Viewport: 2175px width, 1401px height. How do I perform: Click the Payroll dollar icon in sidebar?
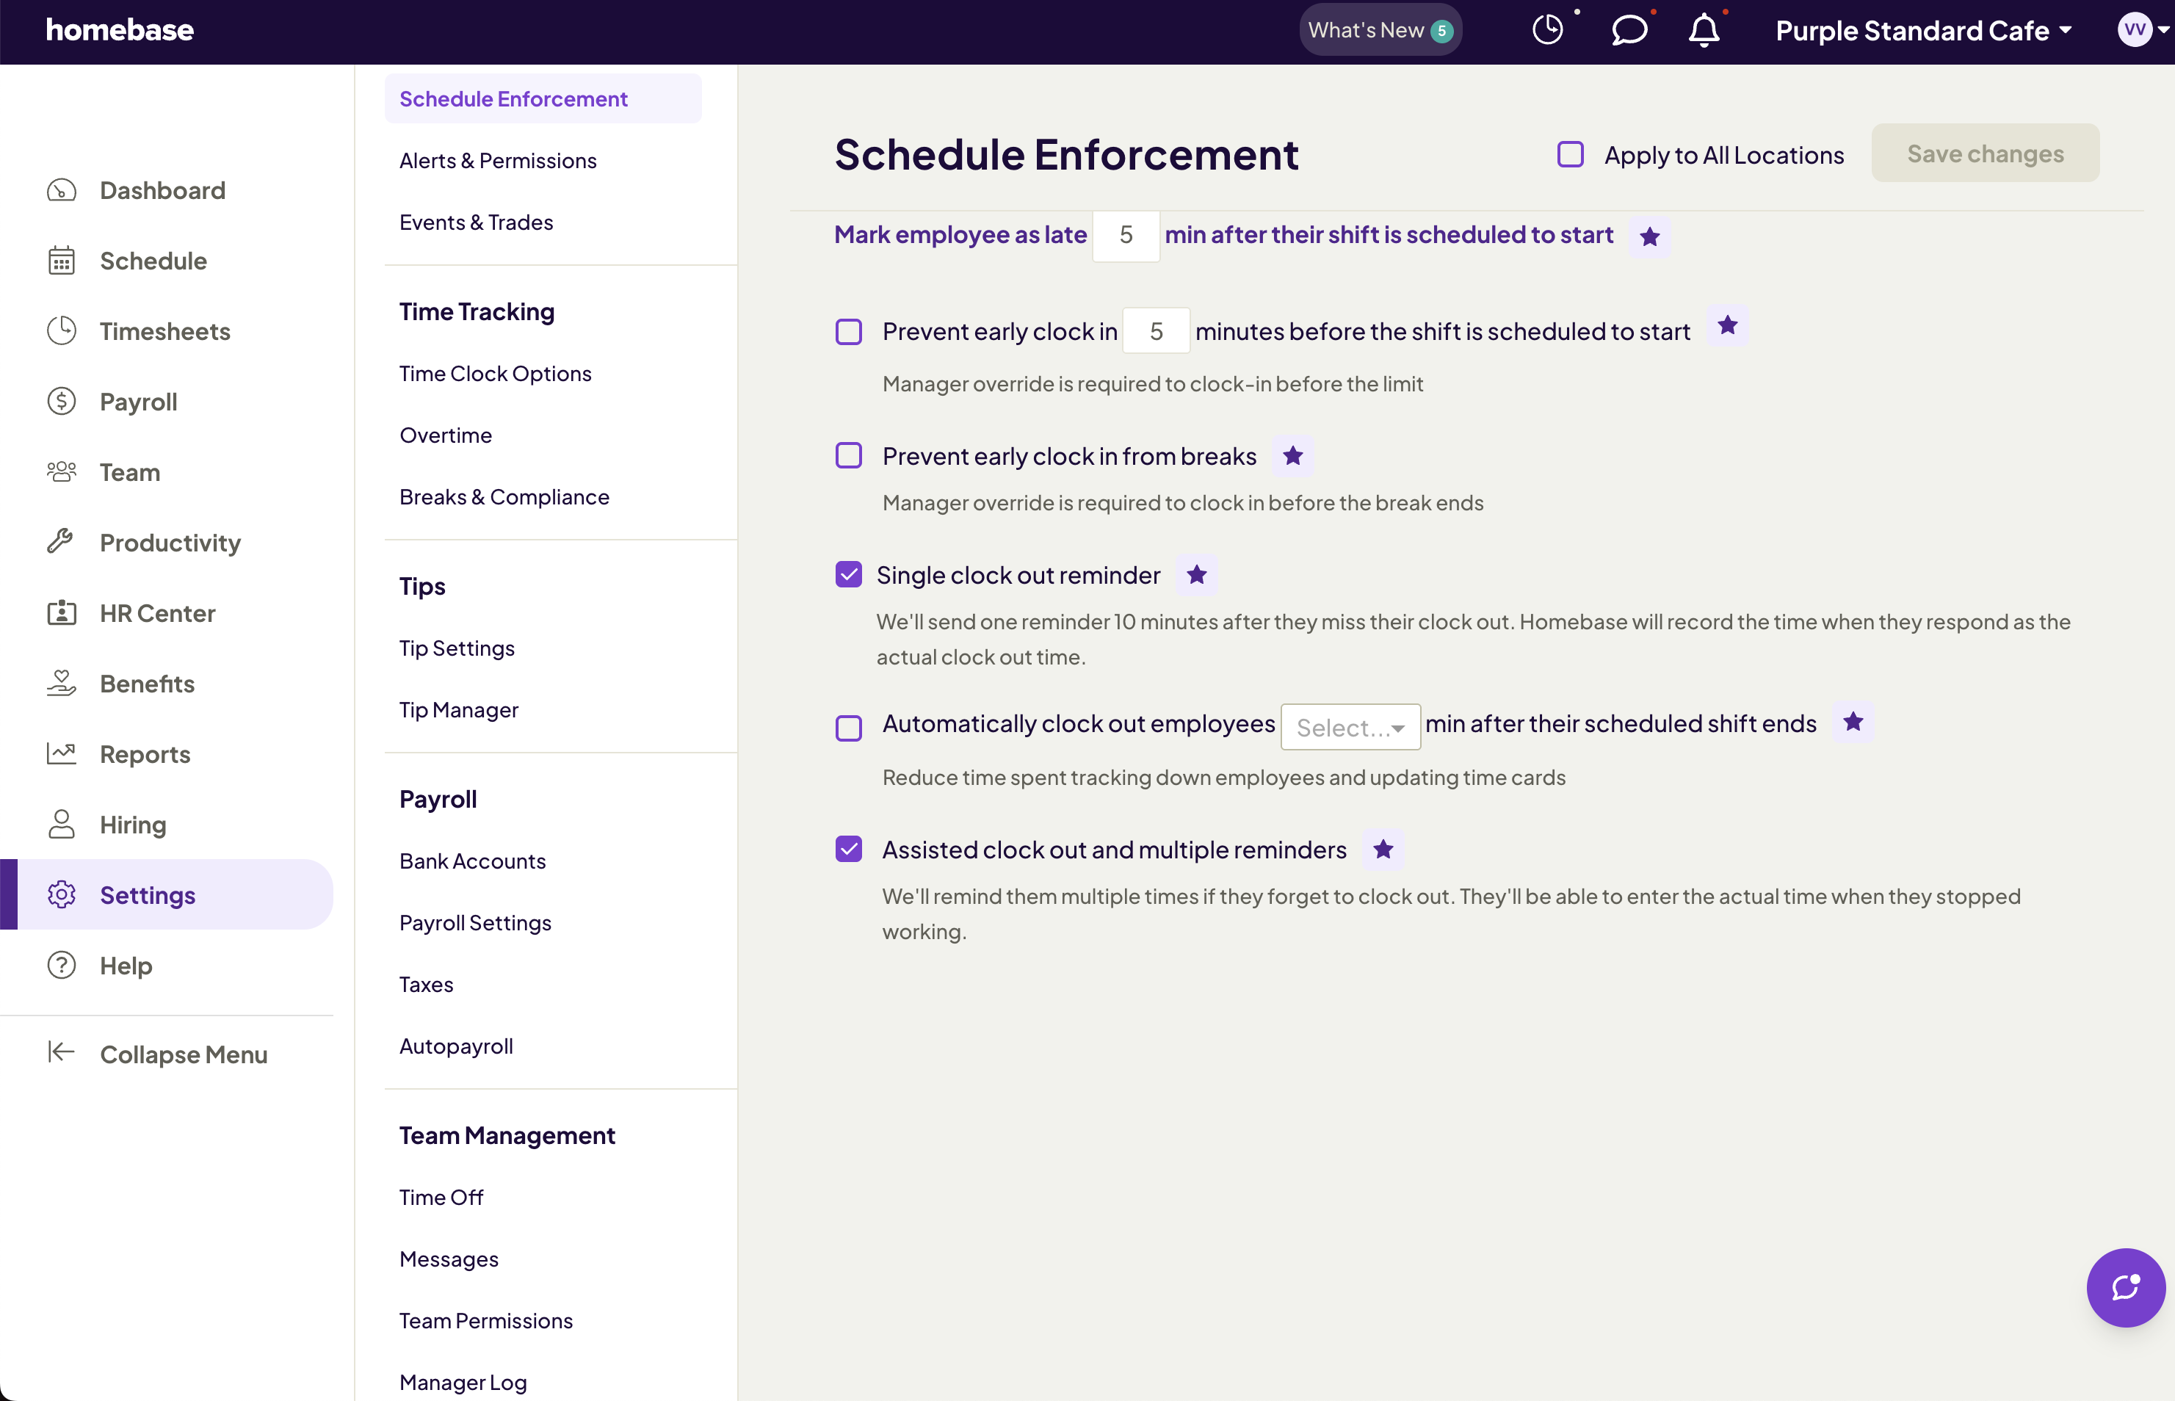coord(61,401)
